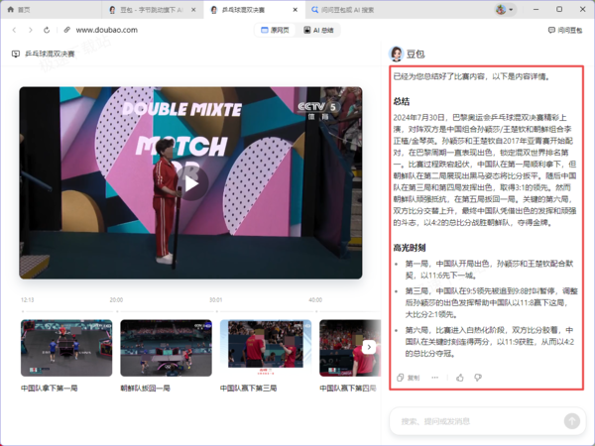Screen dimensions: 595x446
Task: Go forward to next page
Action: [31, 30]
